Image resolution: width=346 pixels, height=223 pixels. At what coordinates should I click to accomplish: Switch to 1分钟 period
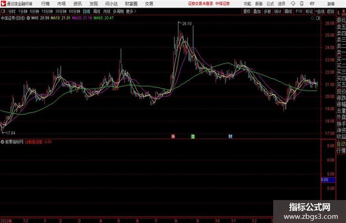click(x=22, y=11)
